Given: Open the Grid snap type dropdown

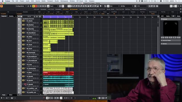Looking at the screenshot, I should tap(115, 6).
